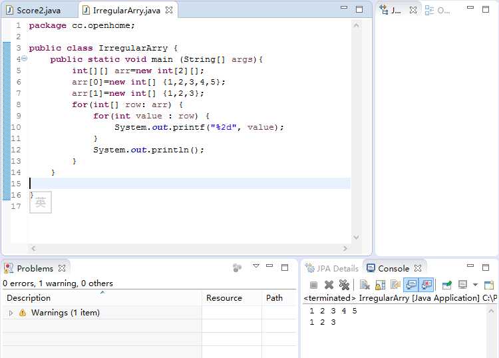Maximize the Problems view
The width and height of the screenshot is (499, 358).
285,268
